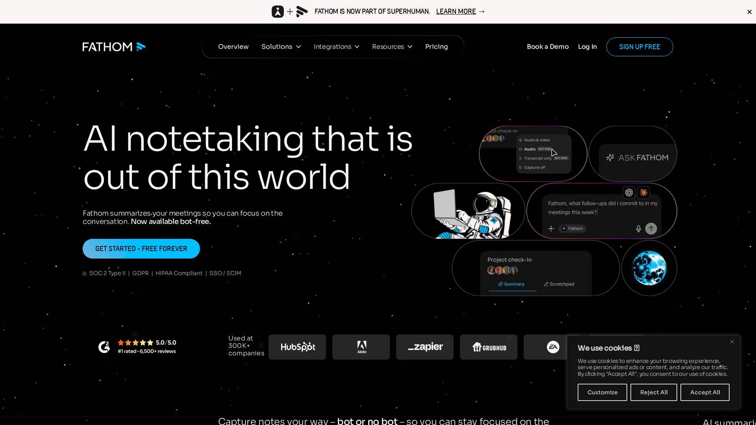Click the Fathom stripe icon in the announcement banner

tap(302, 11)
